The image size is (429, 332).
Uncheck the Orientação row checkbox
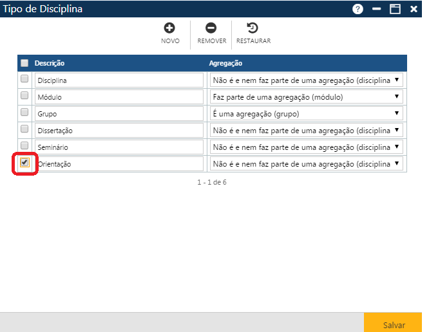click(24, 163)
